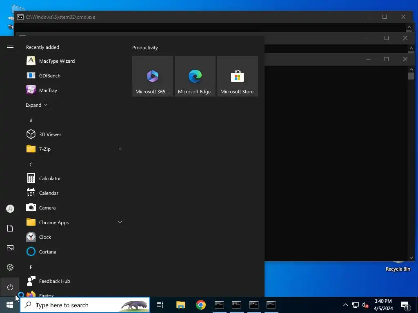Screen dimensions: 418x313
Task: Open the 7-Zip folder entry
Action: point(74,149)
